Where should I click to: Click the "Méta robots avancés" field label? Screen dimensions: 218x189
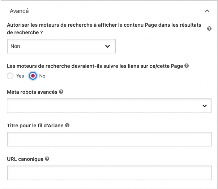[32, 92]
